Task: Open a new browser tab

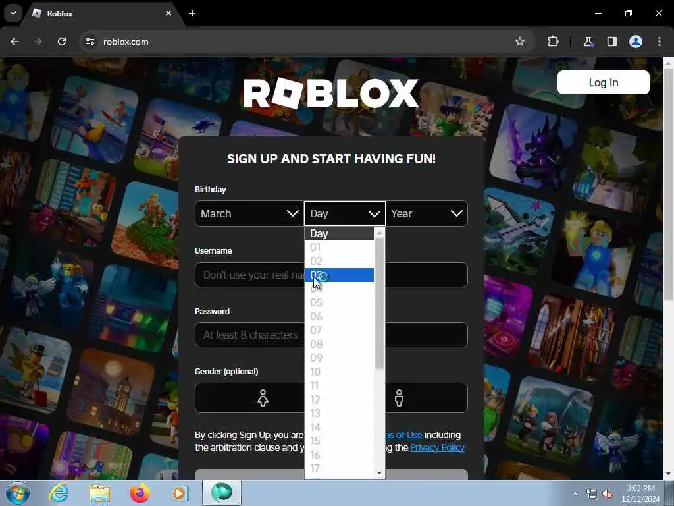Action: (192, 13)
